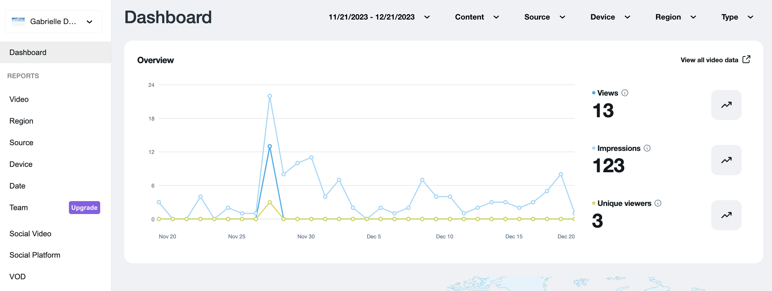Go to the Video report

(x=19, y=99)
